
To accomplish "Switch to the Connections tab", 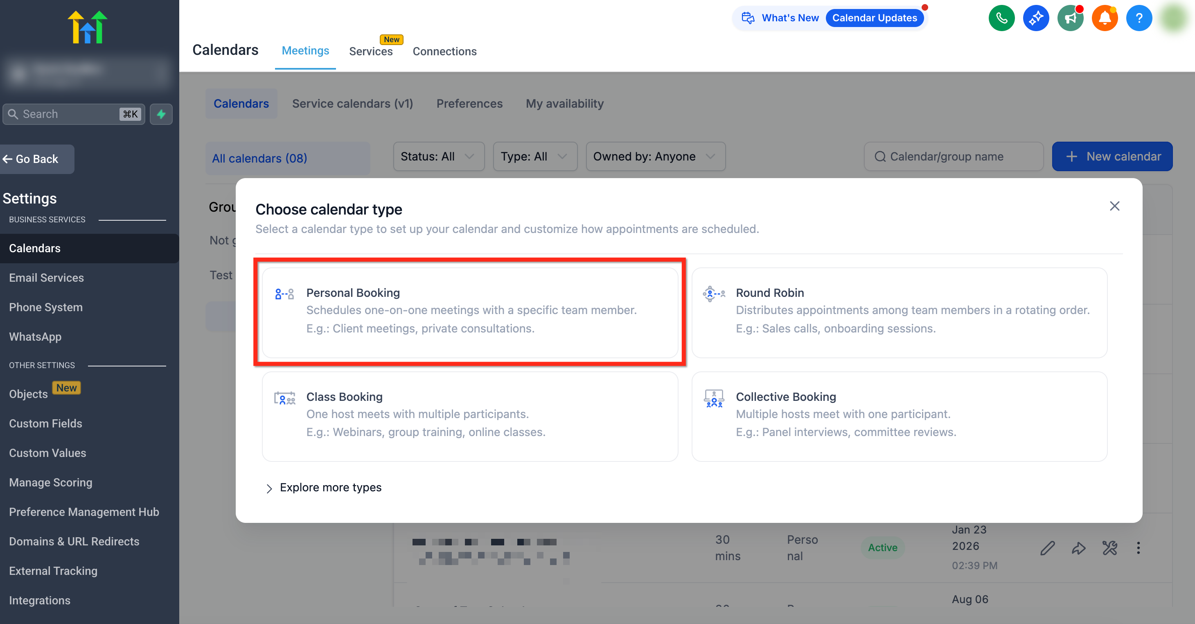I will coord(444,51).
